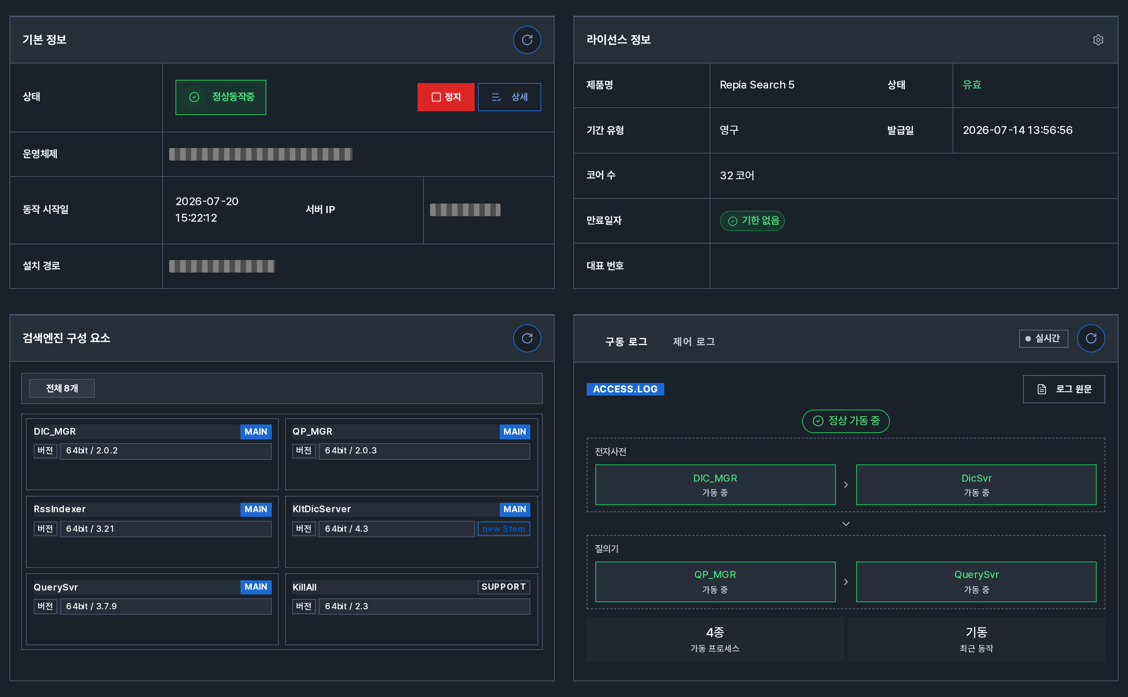Click the 전체 8개 filter chip
Screen dimensions: 1128x697
click(x=62, y=388)
